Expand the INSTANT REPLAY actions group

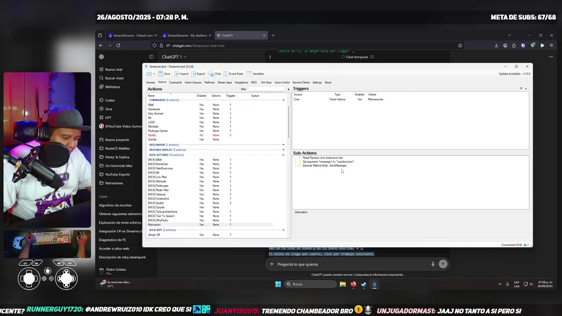tap(283, 150)
